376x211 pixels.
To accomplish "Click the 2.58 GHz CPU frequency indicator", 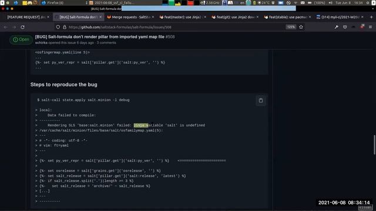I will pyautogui.click(x=210, y=2).
